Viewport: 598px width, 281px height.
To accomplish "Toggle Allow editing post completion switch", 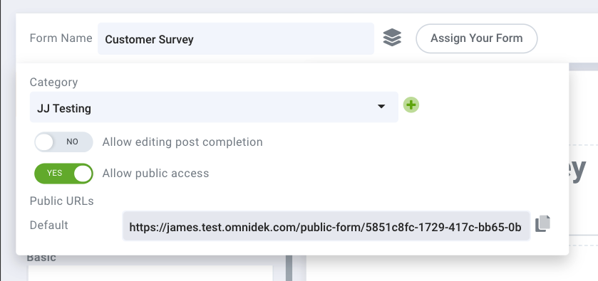I will [63, 142].
